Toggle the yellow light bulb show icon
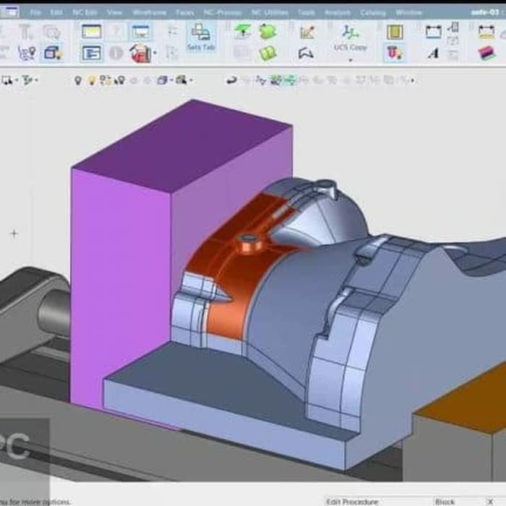 tap(91, 80)
